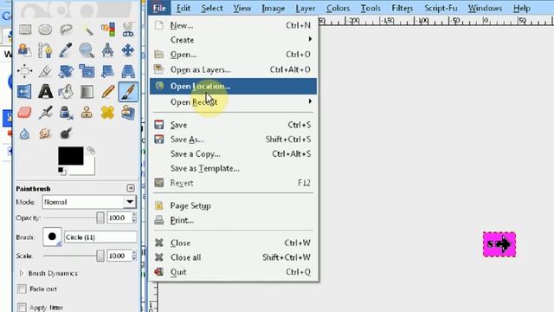This screenshot has height=312, width=554.
Task: Choose Close all from File menu
Action: point(233,257)
